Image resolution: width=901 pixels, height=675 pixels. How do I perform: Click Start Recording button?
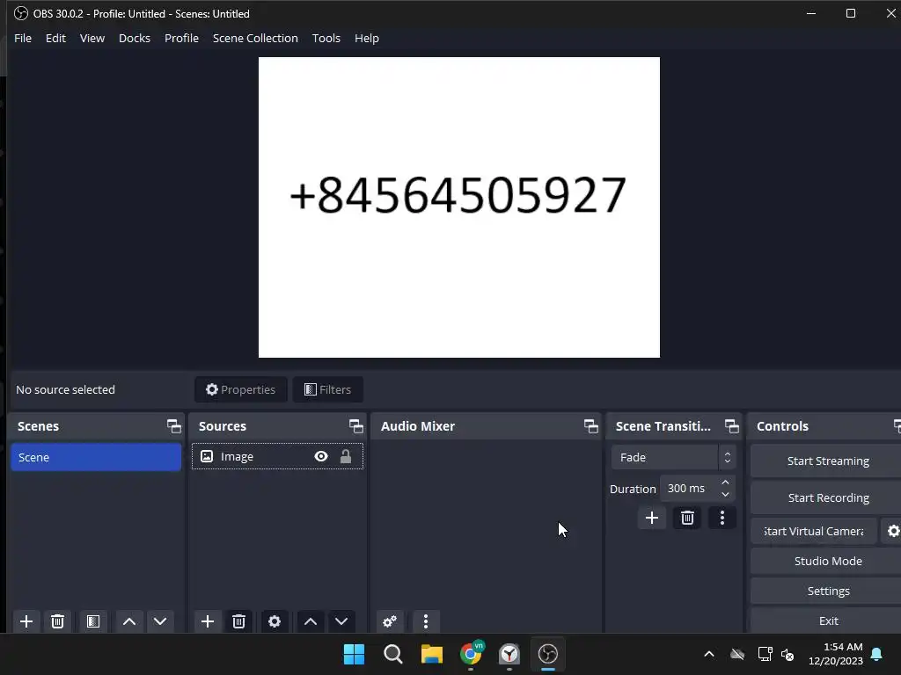click(x=827, y=497)
